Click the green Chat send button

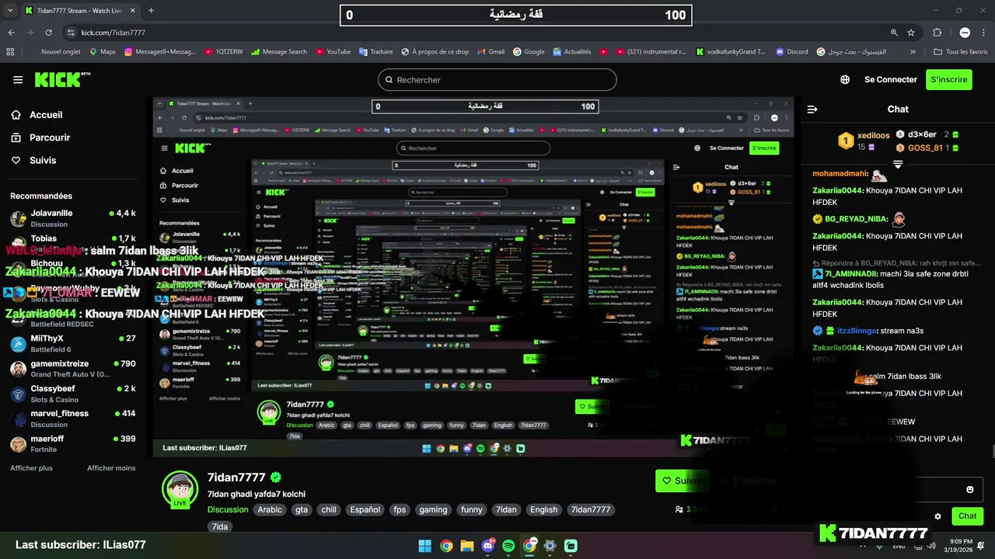coord(968,516)
